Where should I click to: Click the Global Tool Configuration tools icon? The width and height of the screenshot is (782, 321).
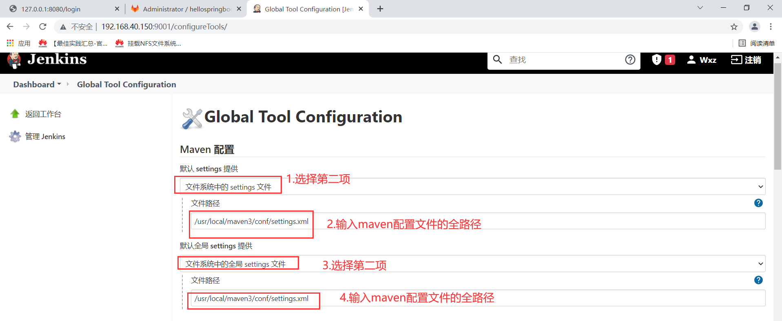click(192, 118)
